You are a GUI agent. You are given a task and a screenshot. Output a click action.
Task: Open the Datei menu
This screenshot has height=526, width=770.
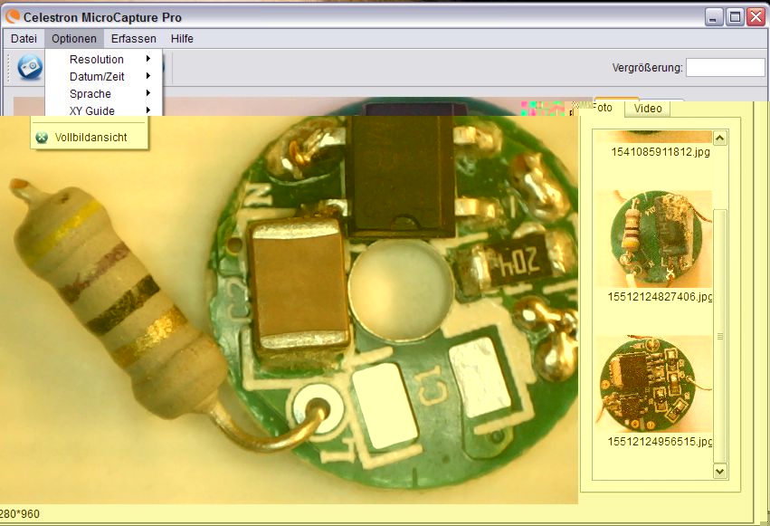[x=24, y=39]
